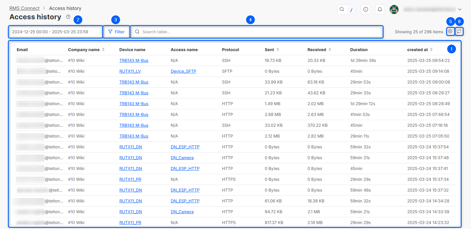Navigate to RMS Connect breadcrumb
The height and width of the screenshot is (229, 471).
[24, 8]
